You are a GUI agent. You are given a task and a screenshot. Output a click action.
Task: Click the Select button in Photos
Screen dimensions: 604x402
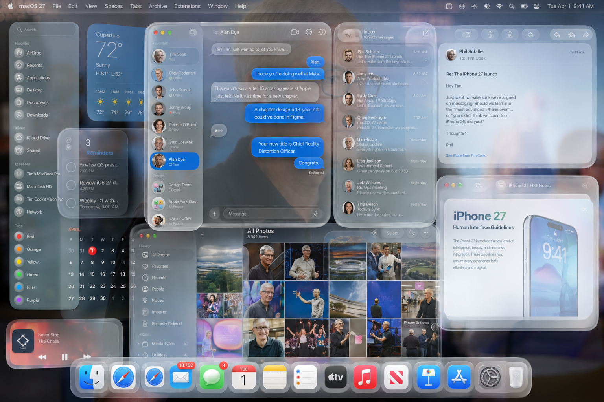pos(392,233)
